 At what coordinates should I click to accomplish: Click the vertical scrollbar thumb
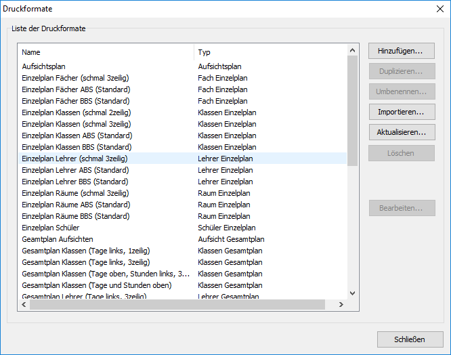pos(352,110)
